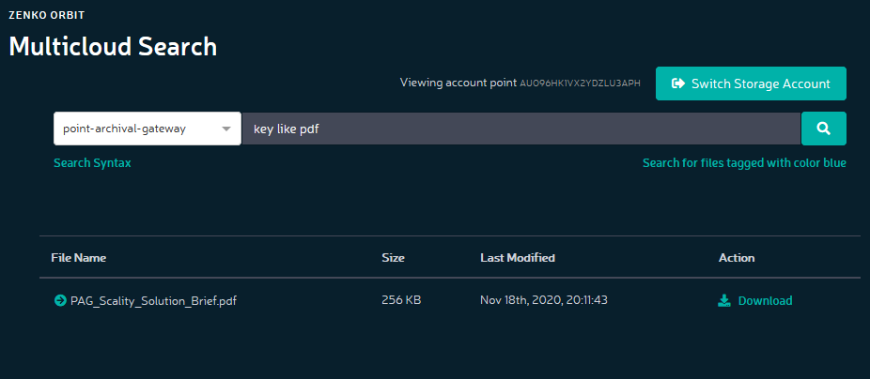Open the Search Syntax help link

click(92, 163)
